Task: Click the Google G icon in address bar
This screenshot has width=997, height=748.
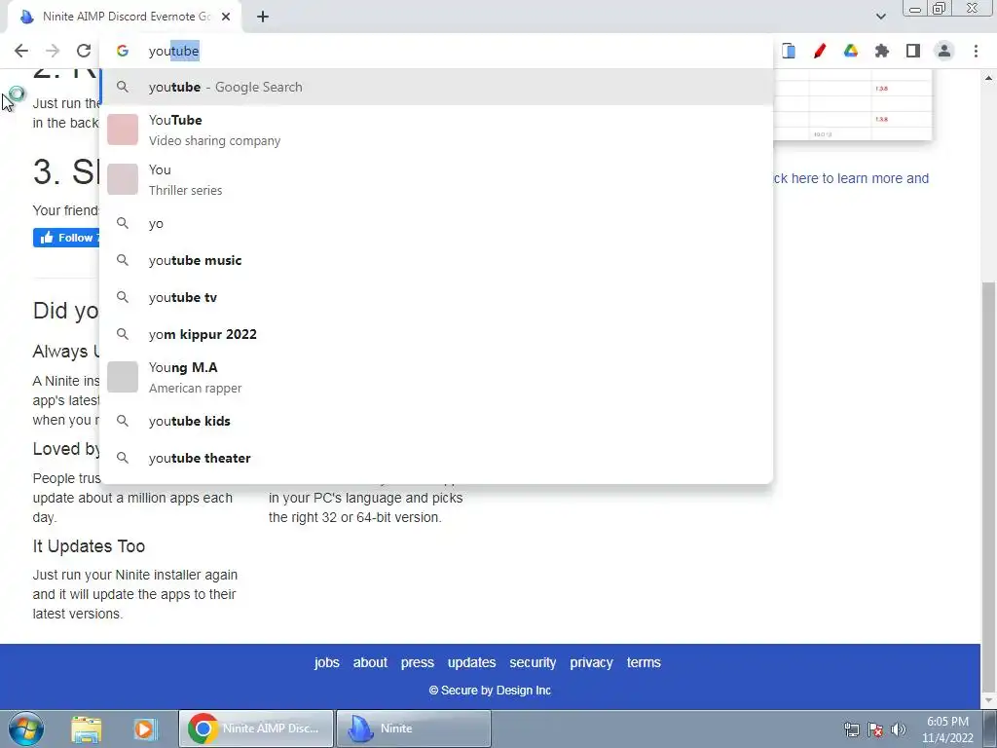Action: 123,51
